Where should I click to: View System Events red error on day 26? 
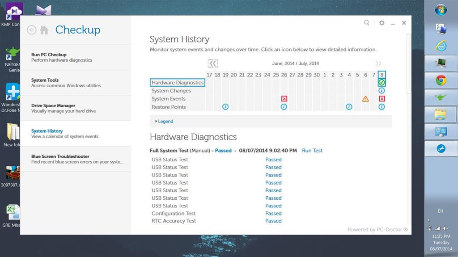[284, 99]
